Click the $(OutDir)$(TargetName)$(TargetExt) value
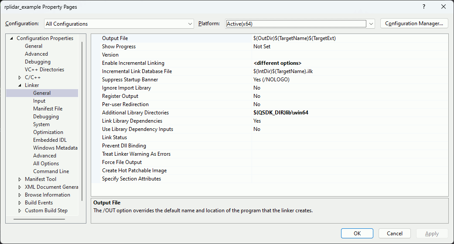Viewport: 454px width, 244px height. click(x=294, y=38)
